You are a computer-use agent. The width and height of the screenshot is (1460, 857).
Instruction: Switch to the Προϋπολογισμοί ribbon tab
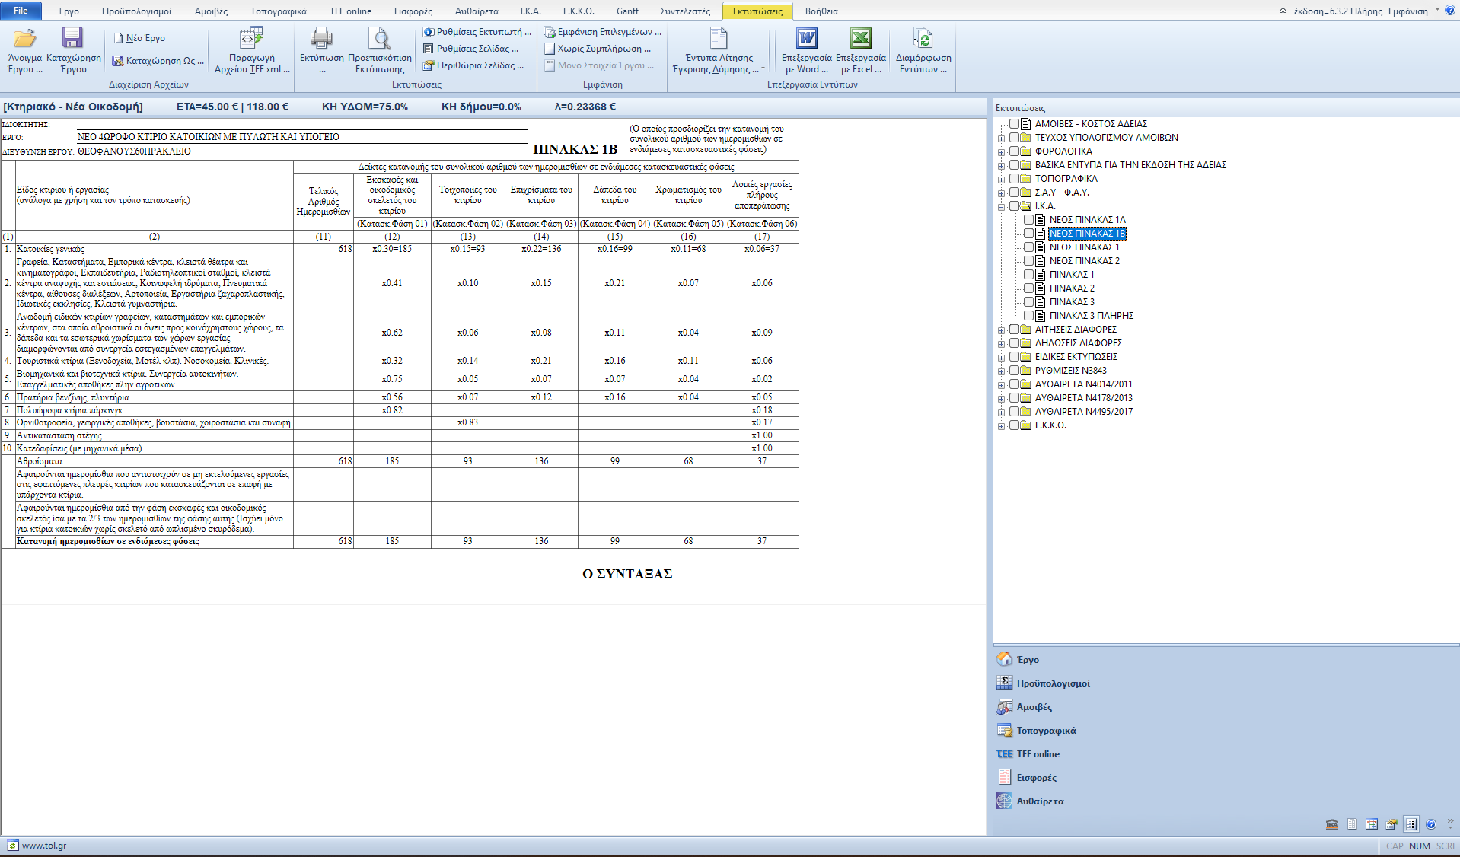pyautogui.click(x=136, y=11)
